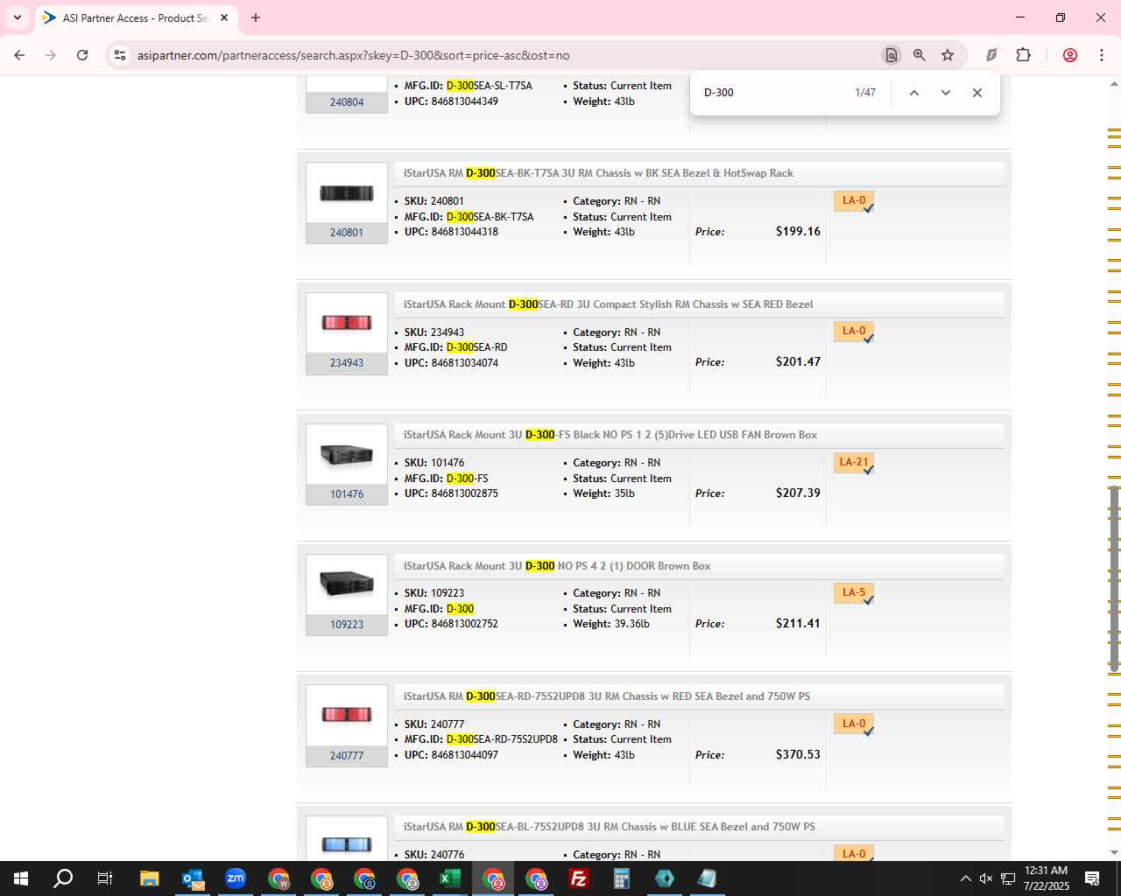Click the $199.16 price
The width and height of the screenshot is (1121, 896).
coord(798,232)
